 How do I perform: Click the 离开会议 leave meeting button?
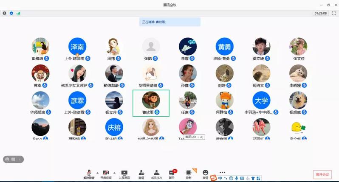(322, 174)
